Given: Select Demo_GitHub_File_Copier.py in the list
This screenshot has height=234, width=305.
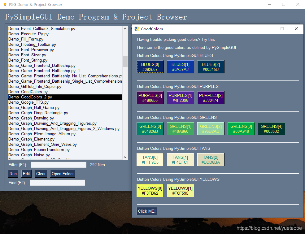Looking at the screenshot, I should click(x=65, y=86).
